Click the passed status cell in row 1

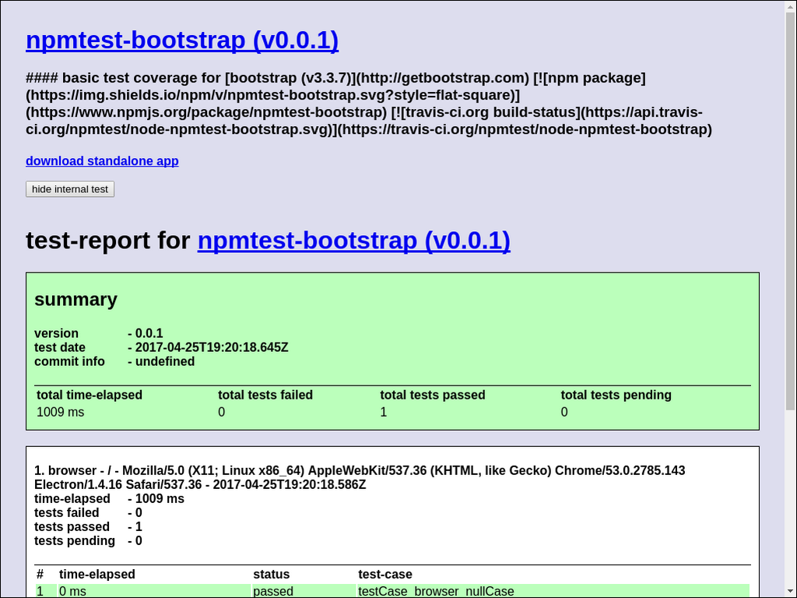[x=273, y=592]
